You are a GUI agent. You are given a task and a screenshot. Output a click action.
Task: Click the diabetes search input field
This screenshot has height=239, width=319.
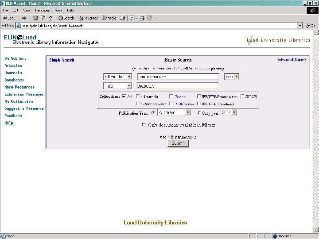pos(178,86)
